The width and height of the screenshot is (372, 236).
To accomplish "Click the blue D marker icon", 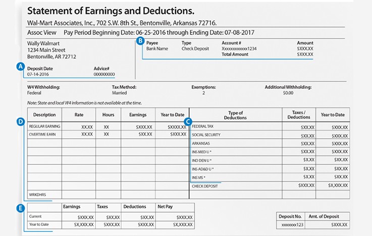I will (x=21, y=121).
